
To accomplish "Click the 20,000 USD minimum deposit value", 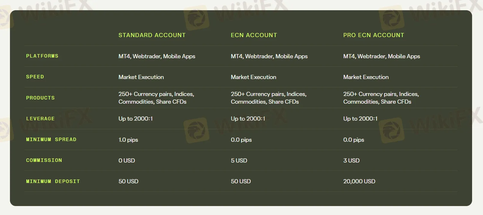I will 359,181.
